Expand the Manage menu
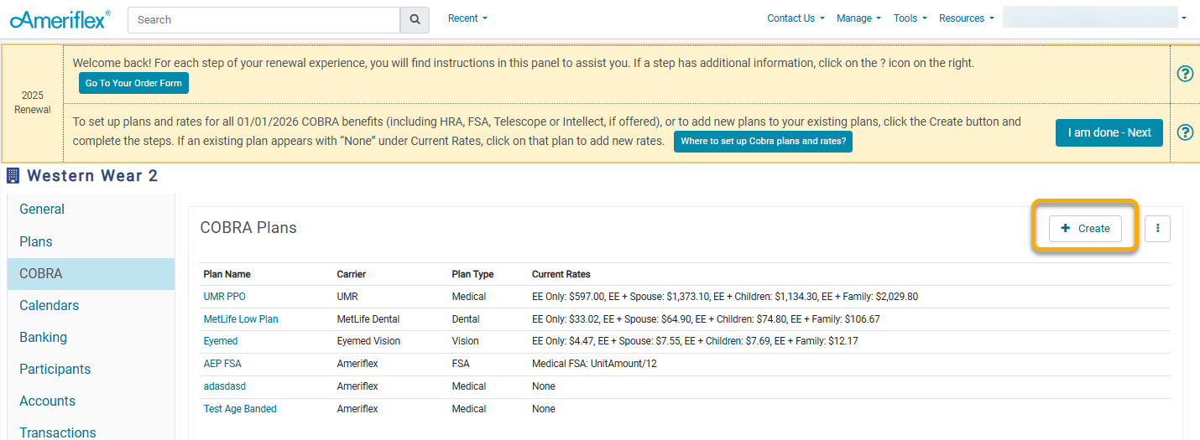The width and height of the screenshot is (1200, 440). [x=858, y=18]
